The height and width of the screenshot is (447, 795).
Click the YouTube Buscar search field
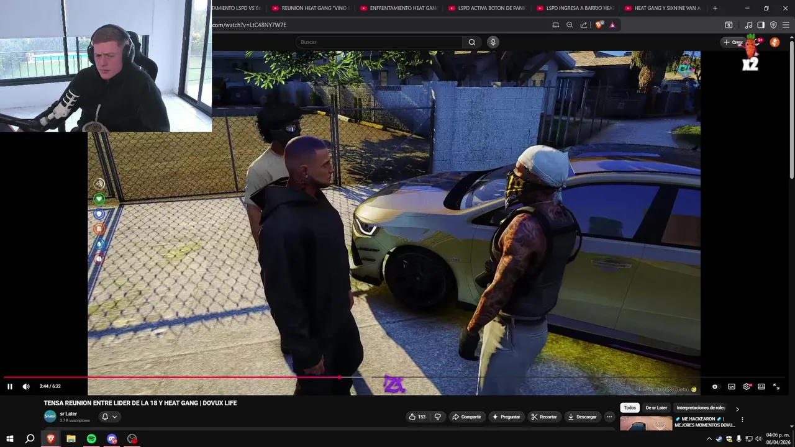click(x=379, y=42)
